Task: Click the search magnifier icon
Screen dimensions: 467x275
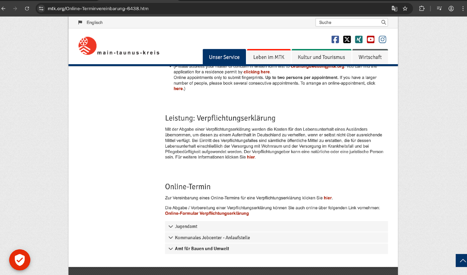Action: point(384,22)
